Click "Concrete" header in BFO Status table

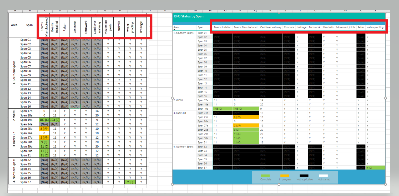pos(289,27)
